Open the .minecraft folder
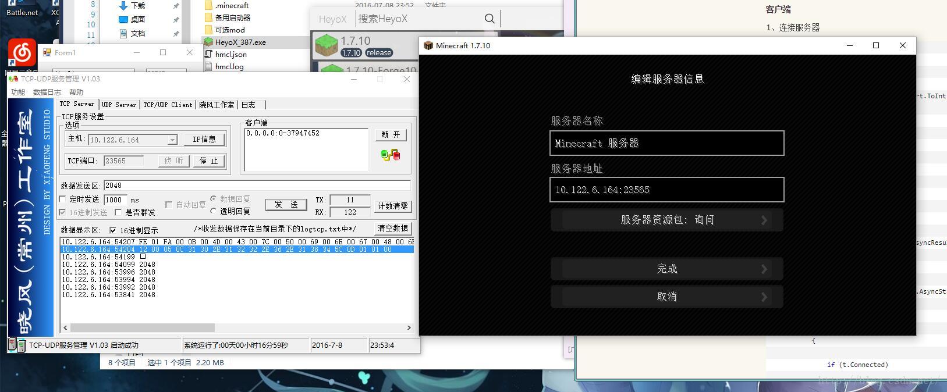 [227, 5]
